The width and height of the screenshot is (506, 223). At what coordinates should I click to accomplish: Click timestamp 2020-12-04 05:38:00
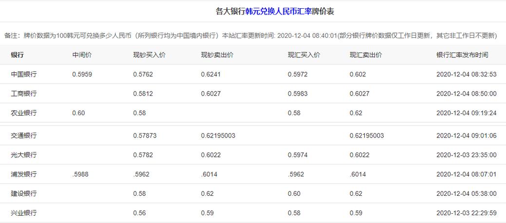click(x=466, y=193)
